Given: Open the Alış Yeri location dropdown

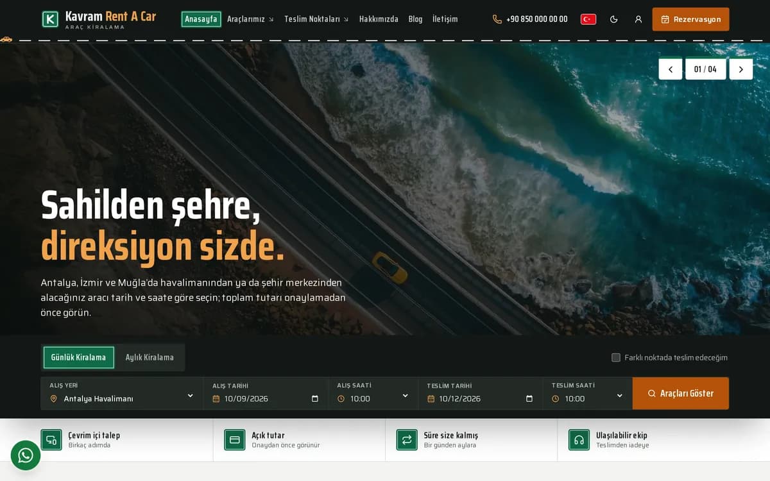Looking at the screenshot, I should tap(122, 393).
